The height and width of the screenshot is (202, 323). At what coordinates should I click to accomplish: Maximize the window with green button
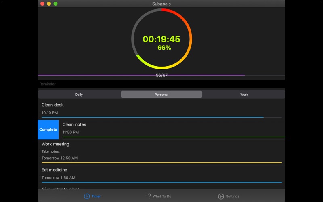tap(56, 4)
